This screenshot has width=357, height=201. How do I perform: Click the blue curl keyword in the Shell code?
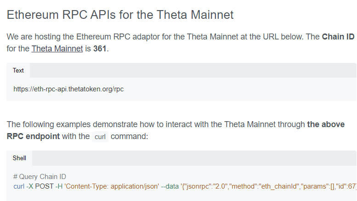coord(19,186)
